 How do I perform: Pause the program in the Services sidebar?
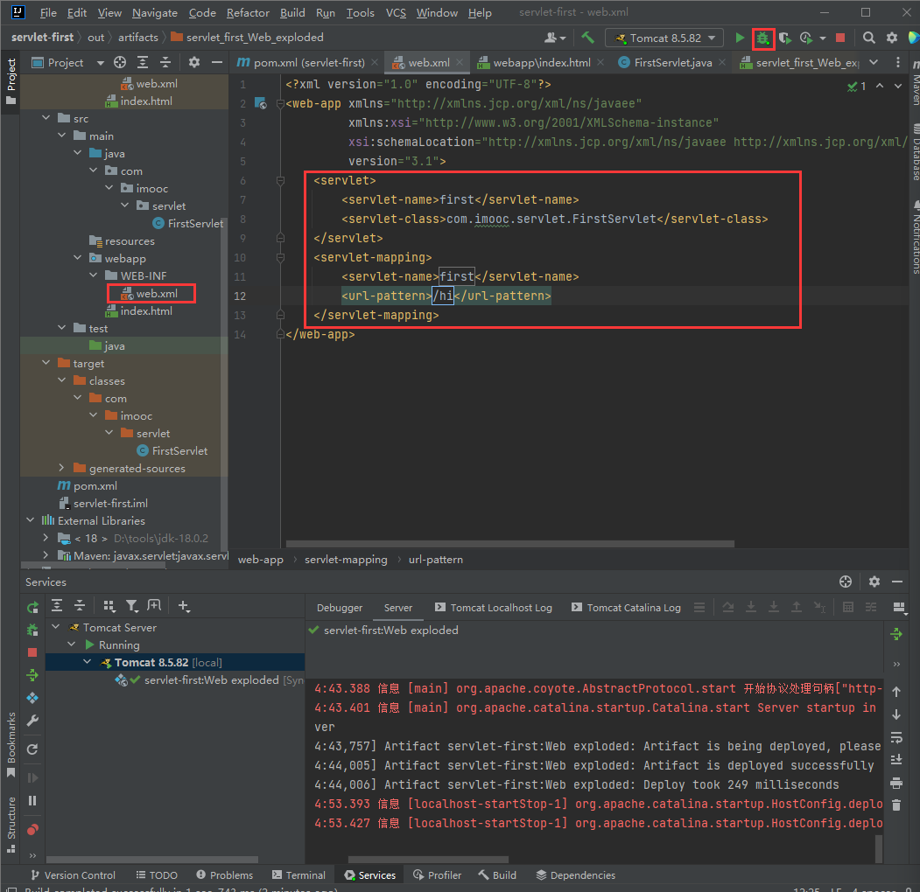32,800
